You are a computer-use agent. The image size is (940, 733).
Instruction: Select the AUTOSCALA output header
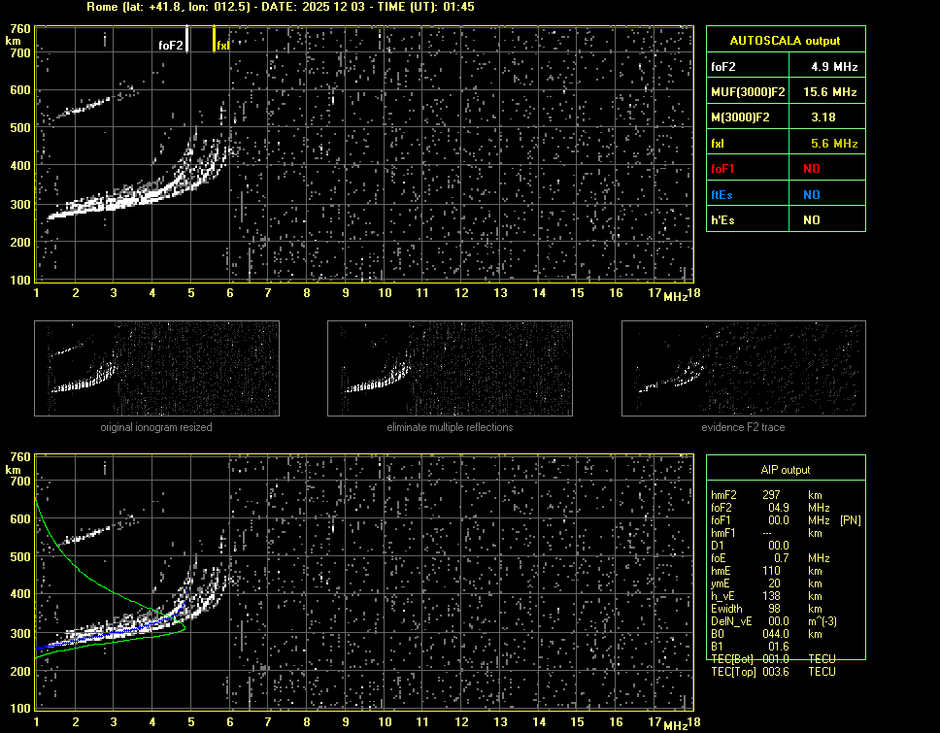pyautogui.click(x=785, y=41)
